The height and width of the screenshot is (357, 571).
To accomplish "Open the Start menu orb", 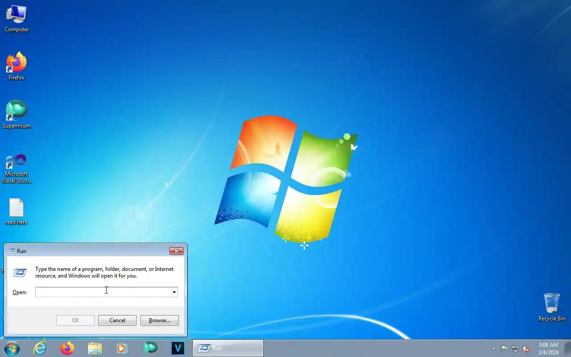I will [12, 348].
